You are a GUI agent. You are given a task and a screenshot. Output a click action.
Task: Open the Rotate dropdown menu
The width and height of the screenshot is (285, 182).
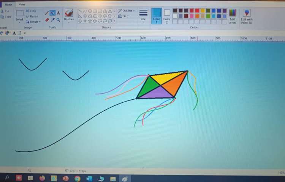point(33,22)
